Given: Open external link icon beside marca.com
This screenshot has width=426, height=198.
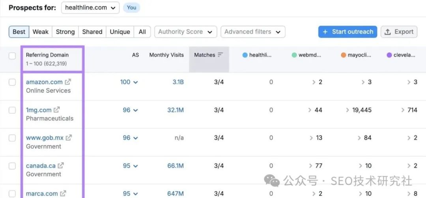Looking at the screenshot, I should click(x=63, y=193).
